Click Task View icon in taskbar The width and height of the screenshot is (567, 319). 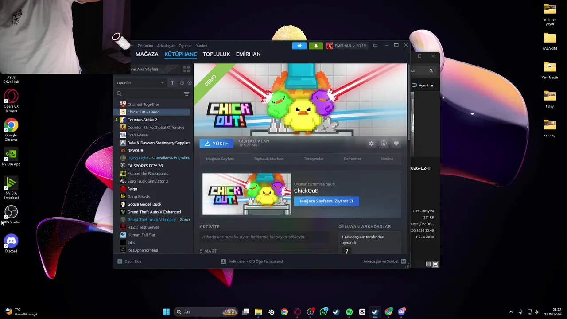tap(245, 312)
